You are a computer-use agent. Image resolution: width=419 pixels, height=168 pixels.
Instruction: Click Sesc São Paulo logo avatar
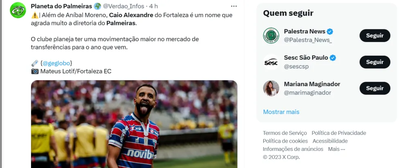pyautogui.click(x=271, y=62)
